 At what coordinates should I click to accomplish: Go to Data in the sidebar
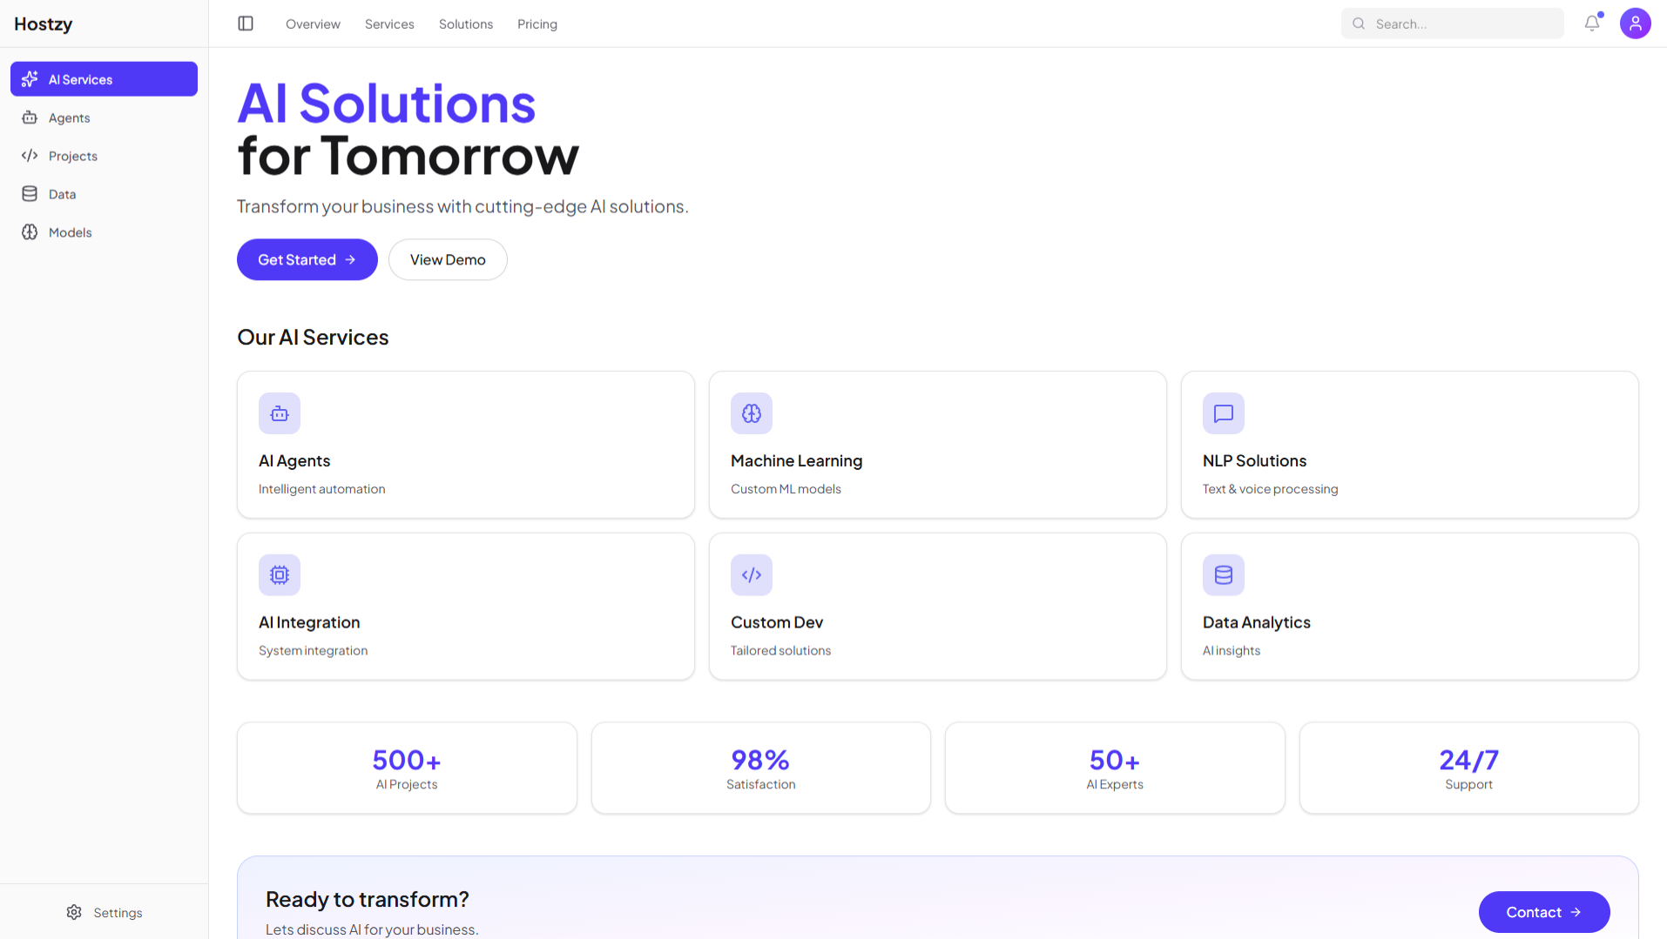click(104, 194)
